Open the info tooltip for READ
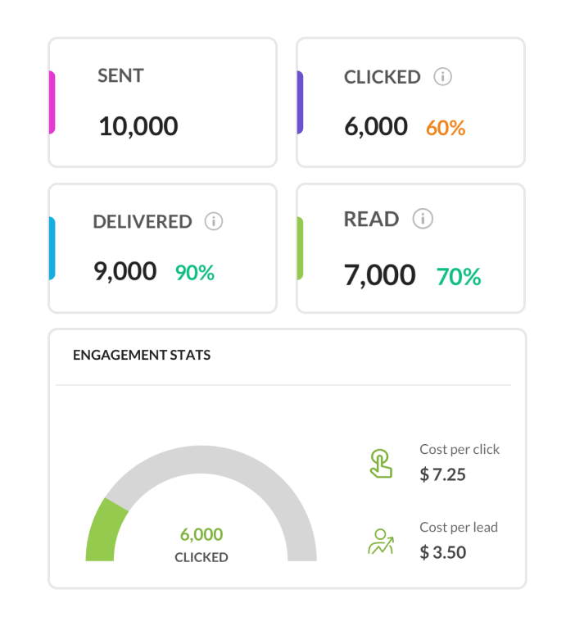The width and height of the screenshot is (575, 626). click(x=423, y=219)
